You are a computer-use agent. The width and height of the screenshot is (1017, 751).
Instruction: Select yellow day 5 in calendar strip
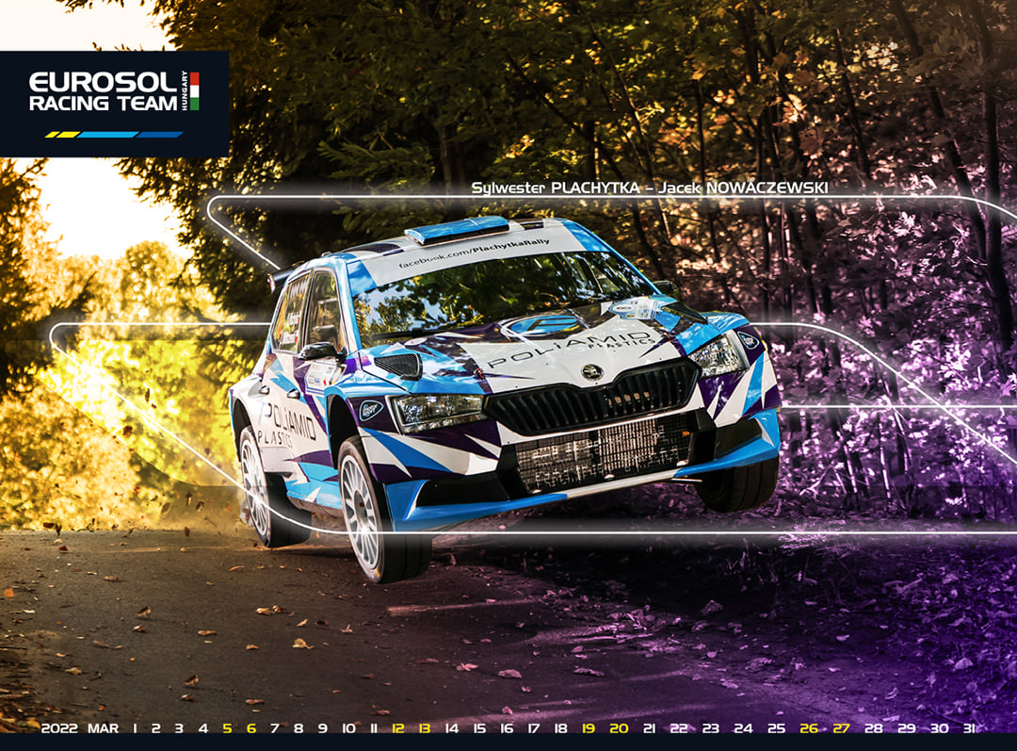(x=227, y=728)
